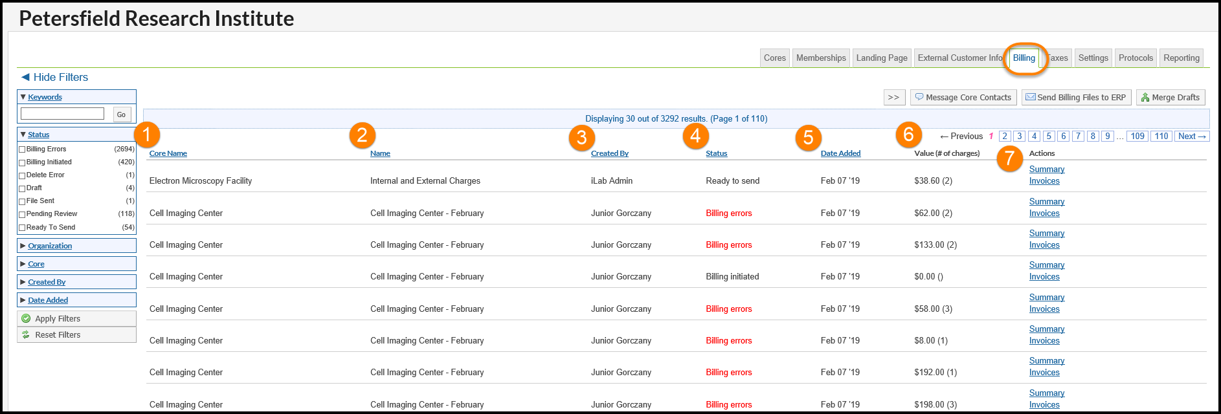Image resolution: width=1221 pixels, height=414 pixels.
Task: Expand the Organization filter section
Action: point(50,246)
